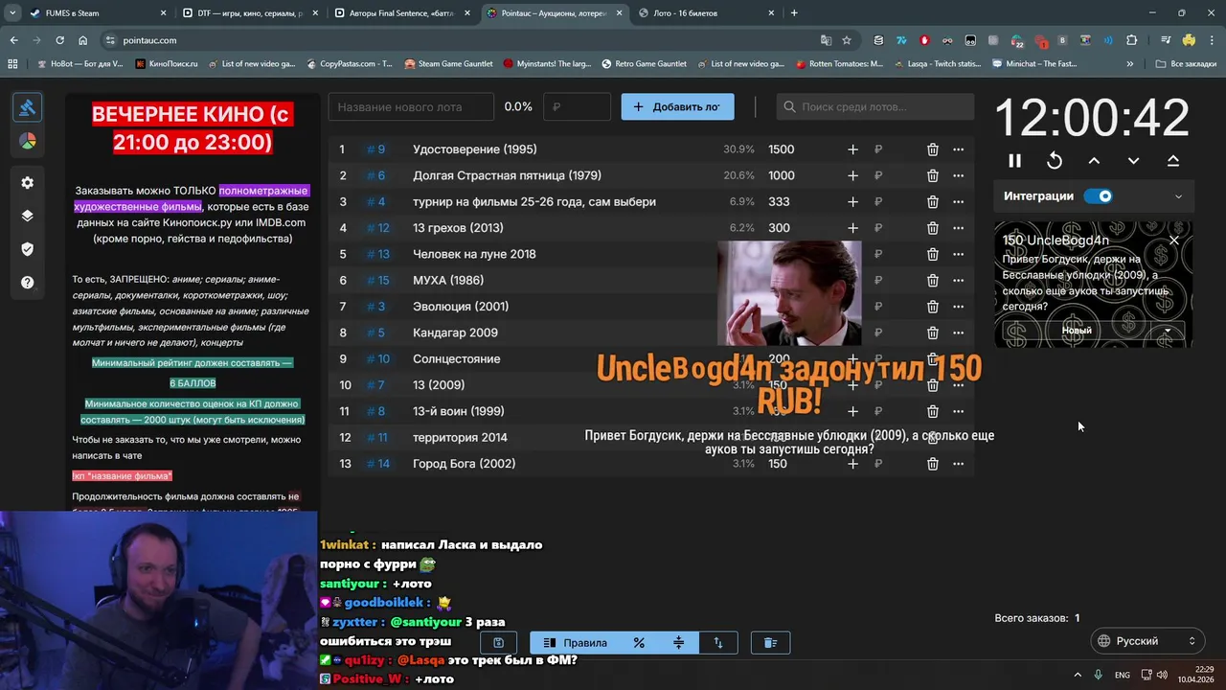The height and width of the screenshot is (690, 1226).
Task: Click the double-up arrow timer button
Action: pyautogui.click(x=1173, y=161)
